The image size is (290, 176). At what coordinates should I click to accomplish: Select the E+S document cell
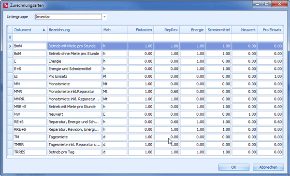point(30,69)
